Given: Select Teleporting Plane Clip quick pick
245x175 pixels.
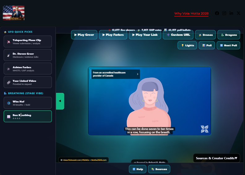Looking at the screenshot, I should [28, 41].
